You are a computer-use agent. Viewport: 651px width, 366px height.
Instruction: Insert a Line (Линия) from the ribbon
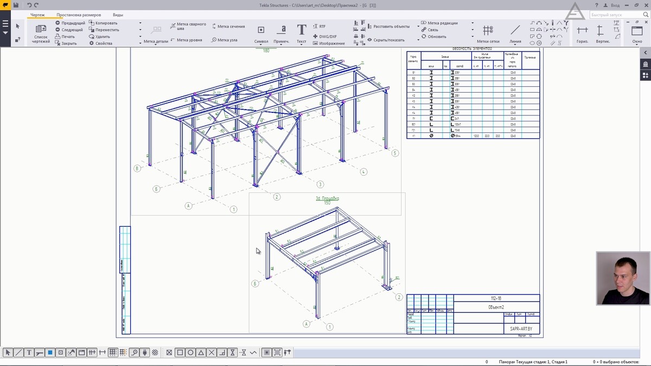pos(515,33)
